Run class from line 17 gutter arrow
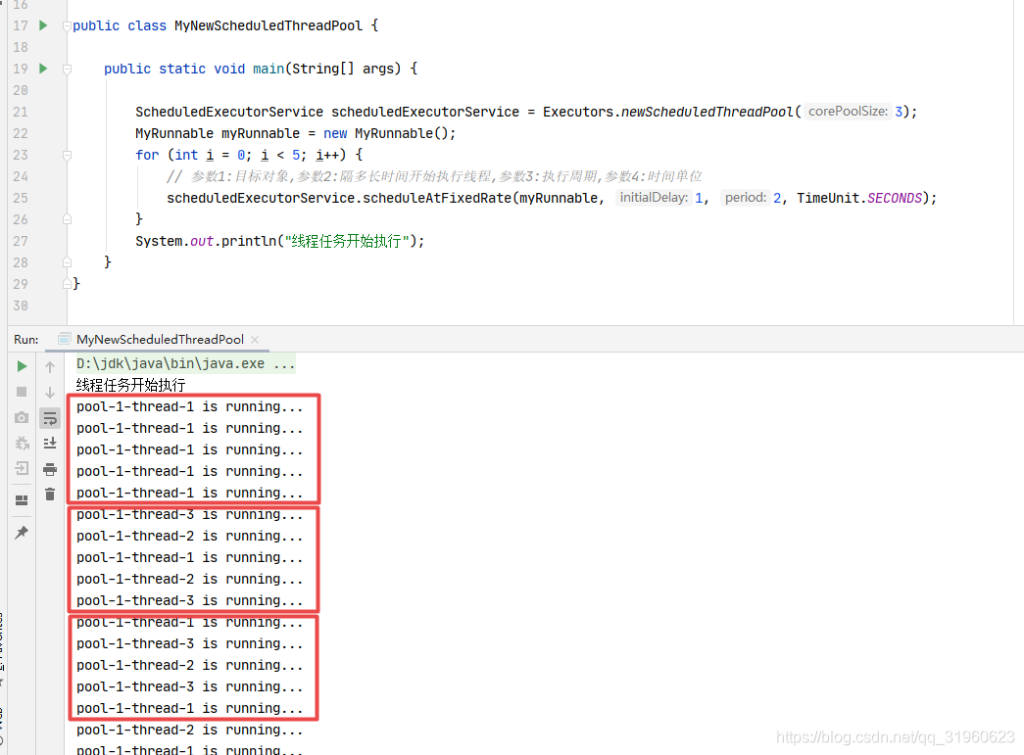The image size is (1024, 755). click(x=43, y=25)
